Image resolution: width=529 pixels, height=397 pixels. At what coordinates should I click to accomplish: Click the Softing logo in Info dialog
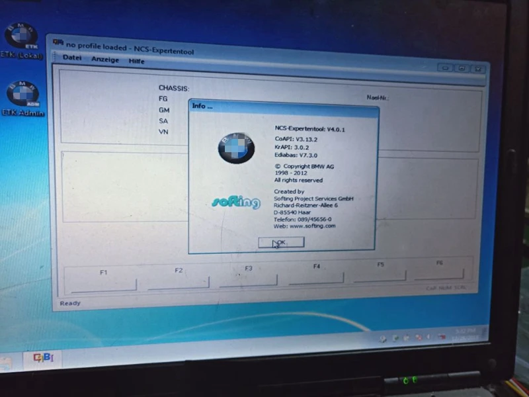236,202
